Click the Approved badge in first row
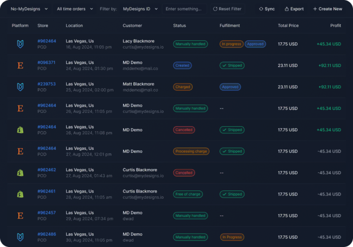The image size is (353, 247). coord(255,44)
